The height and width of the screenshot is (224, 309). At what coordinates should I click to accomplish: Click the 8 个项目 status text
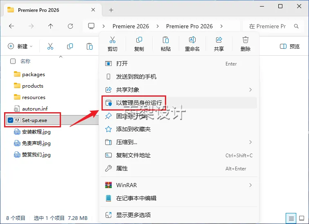pos(16,218)
